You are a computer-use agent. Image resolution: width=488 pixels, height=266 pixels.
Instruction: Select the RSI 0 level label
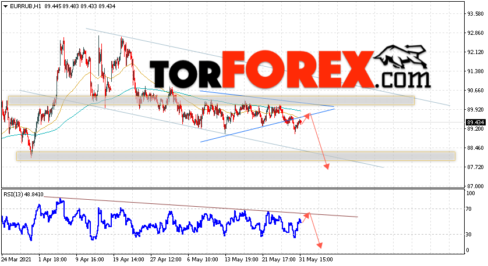pos(468,250)
